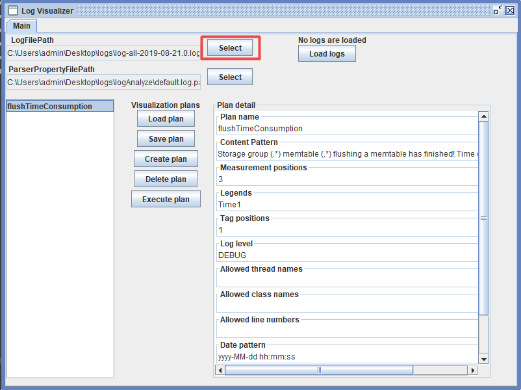Switch to the Main tab

21,26
